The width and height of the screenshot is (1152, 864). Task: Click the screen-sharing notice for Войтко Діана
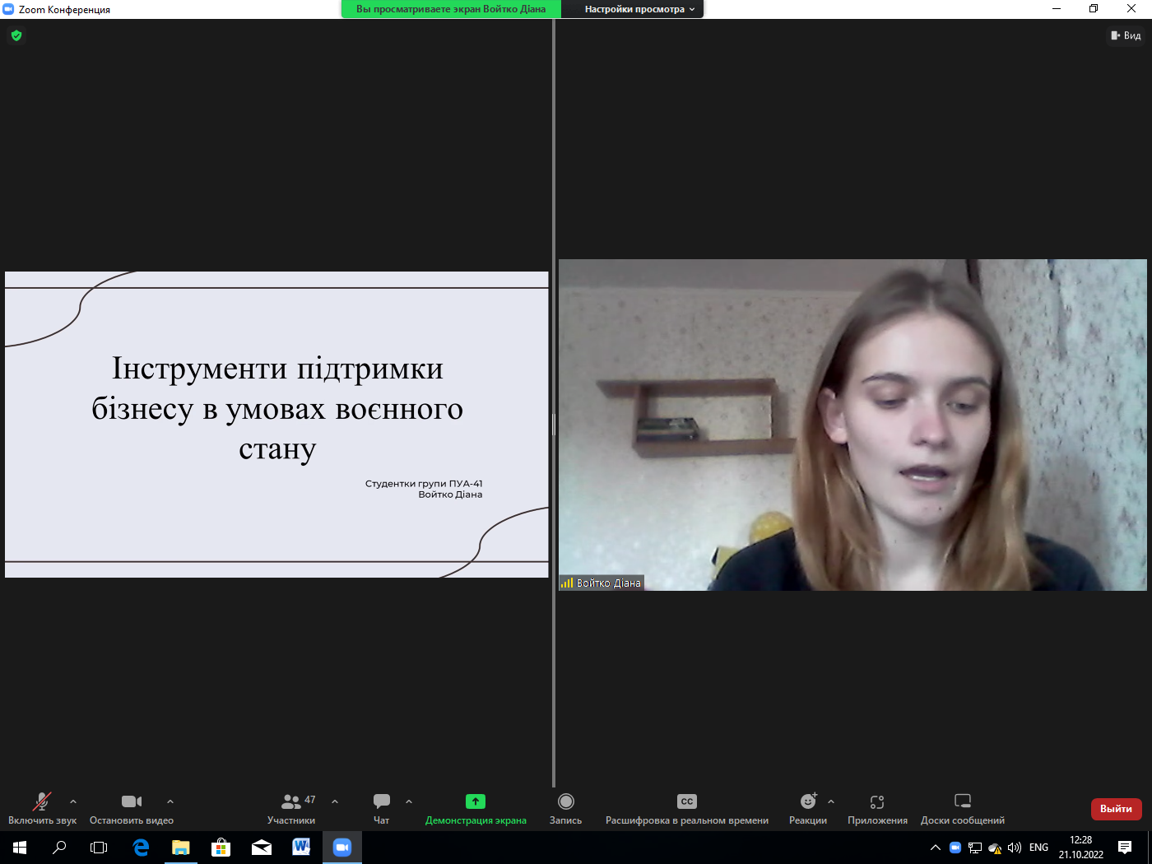451,9
